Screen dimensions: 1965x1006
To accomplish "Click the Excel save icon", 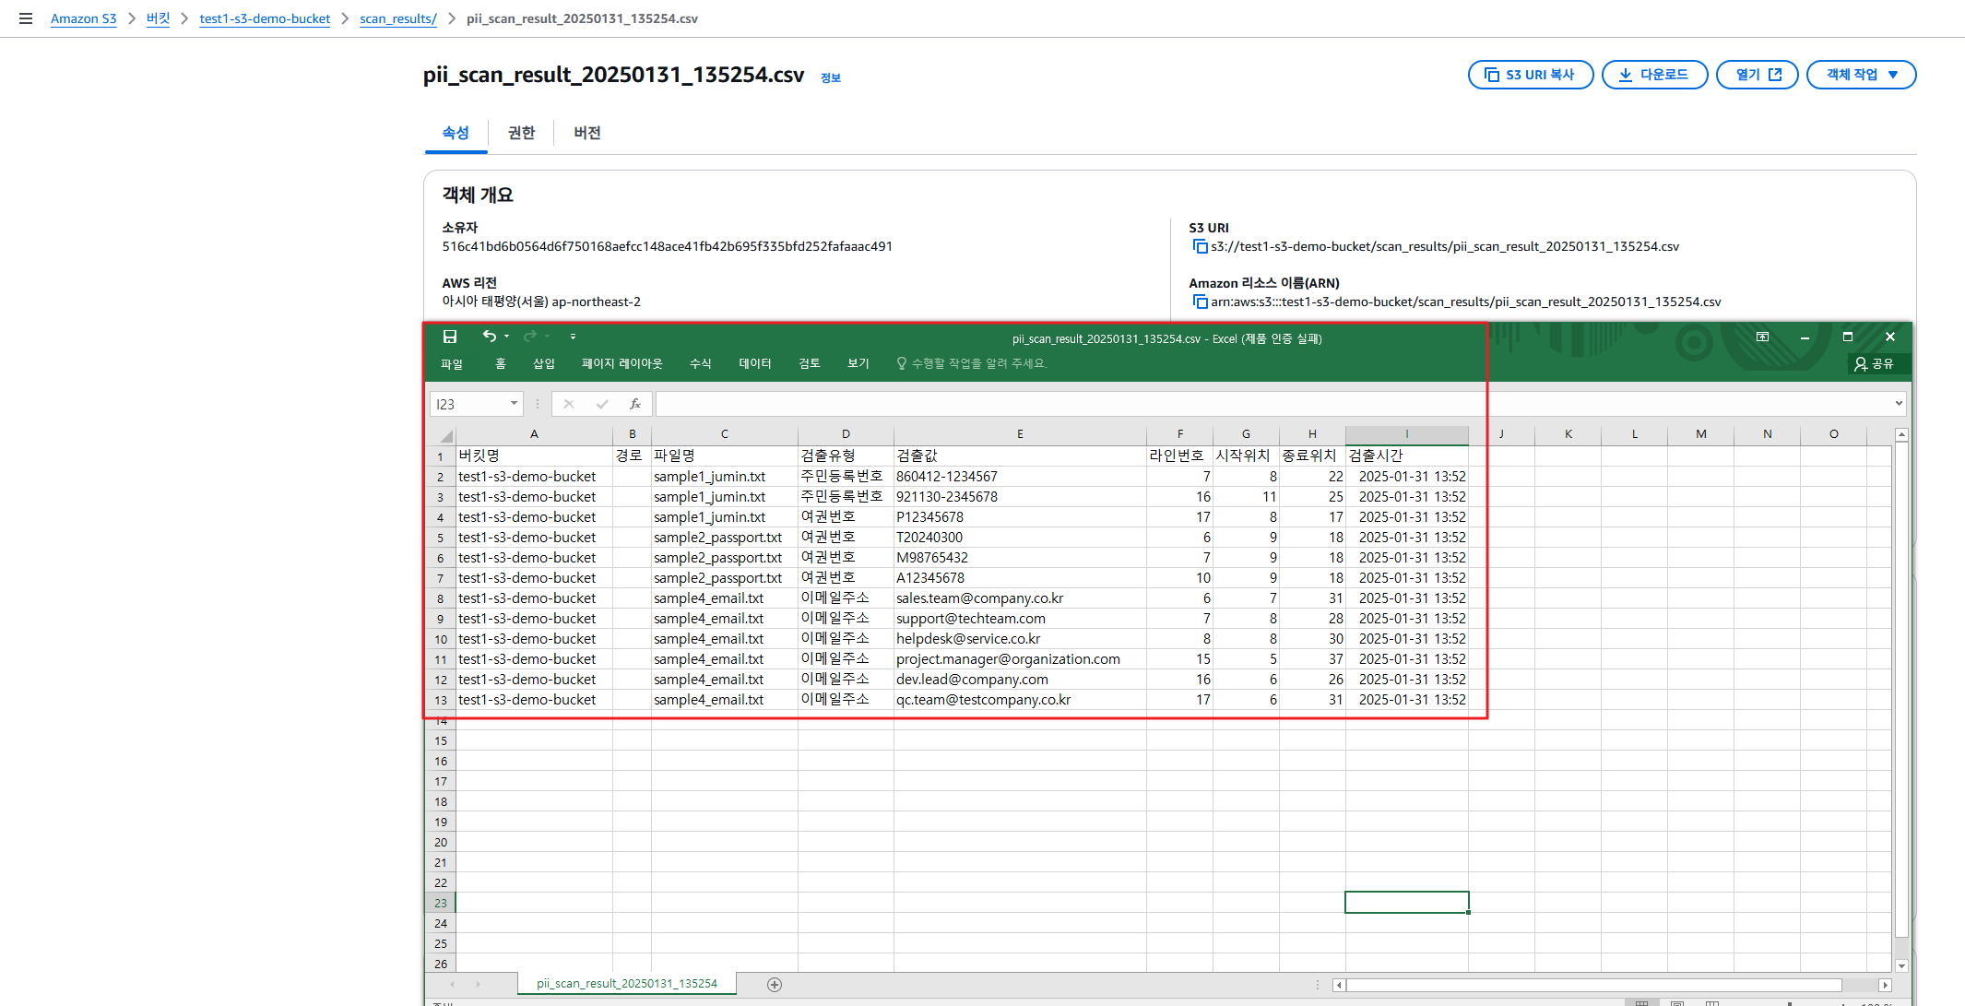I will [450, 337].
